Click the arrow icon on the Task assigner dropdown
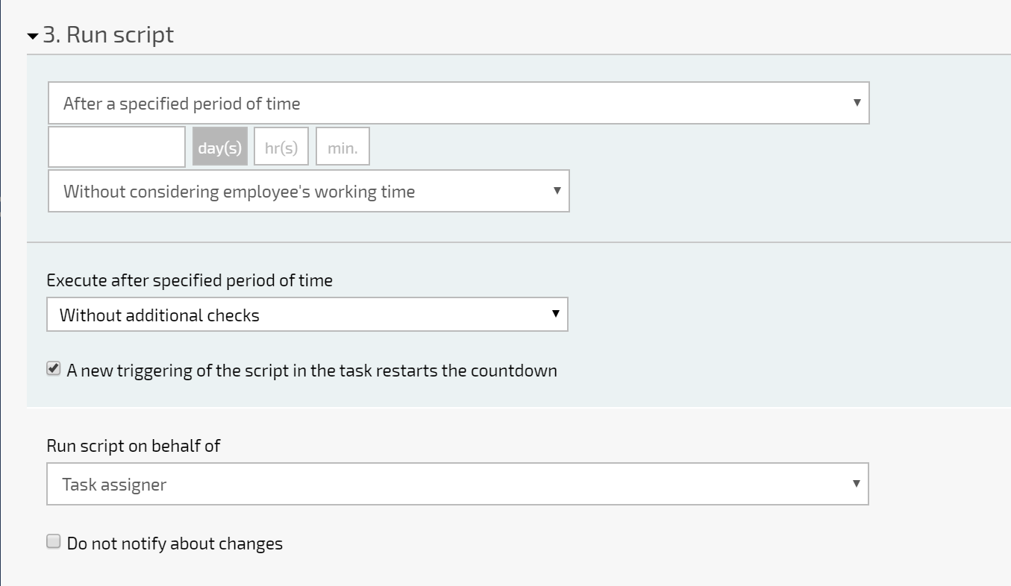The width and height of the screenshot is (1011, 586). tap(857, 484)
